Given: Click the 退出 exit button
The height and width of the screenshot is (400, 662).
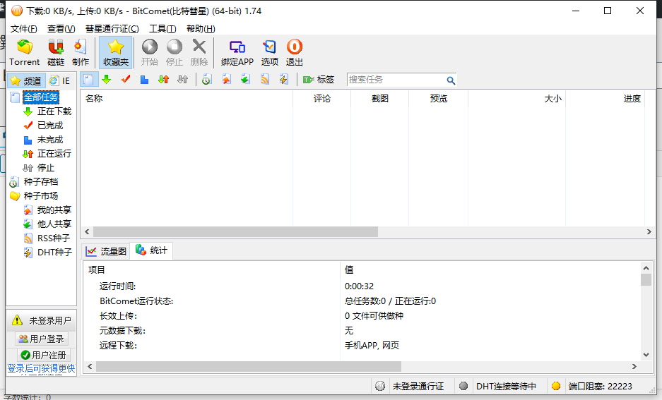Looking at the screenshot, I should [x=295, y=53].
